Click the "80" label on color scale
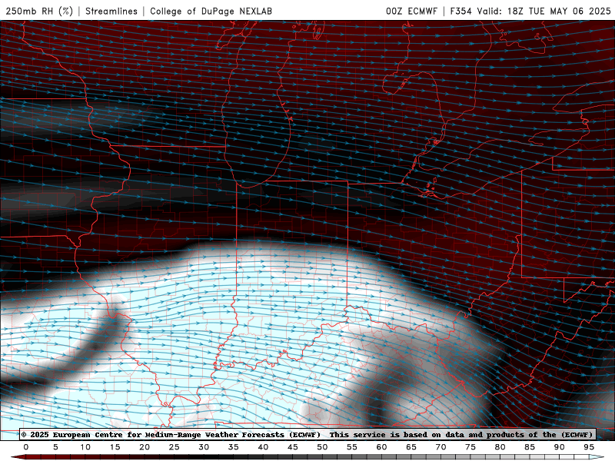This screenshot has width=615, height=461. coord(500,447)
